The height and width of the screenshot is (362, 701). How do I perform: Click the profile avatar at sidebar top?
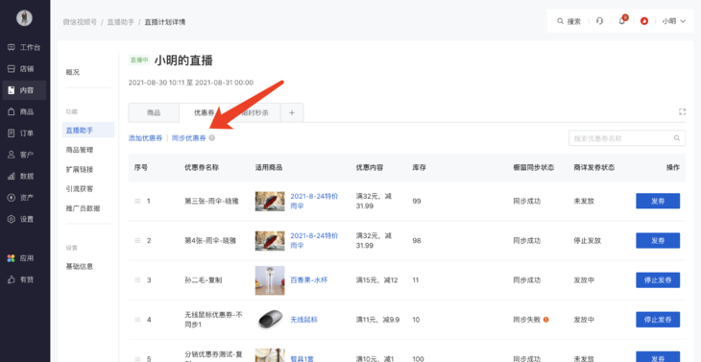(24, 18)
